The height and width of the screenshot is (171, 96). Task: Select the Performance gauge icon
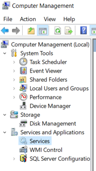coord(23,97)
